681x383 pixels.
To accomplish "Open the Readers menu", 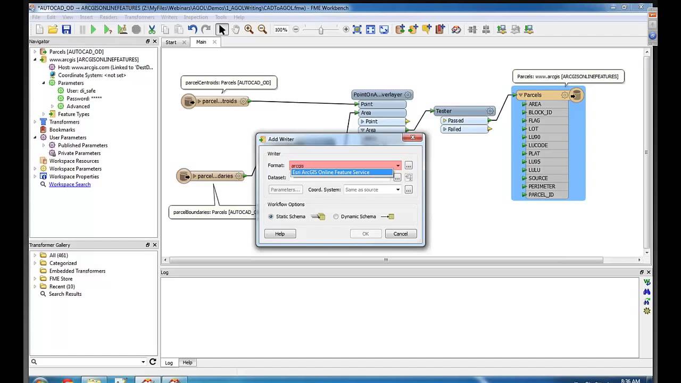I will coord(109,17).
